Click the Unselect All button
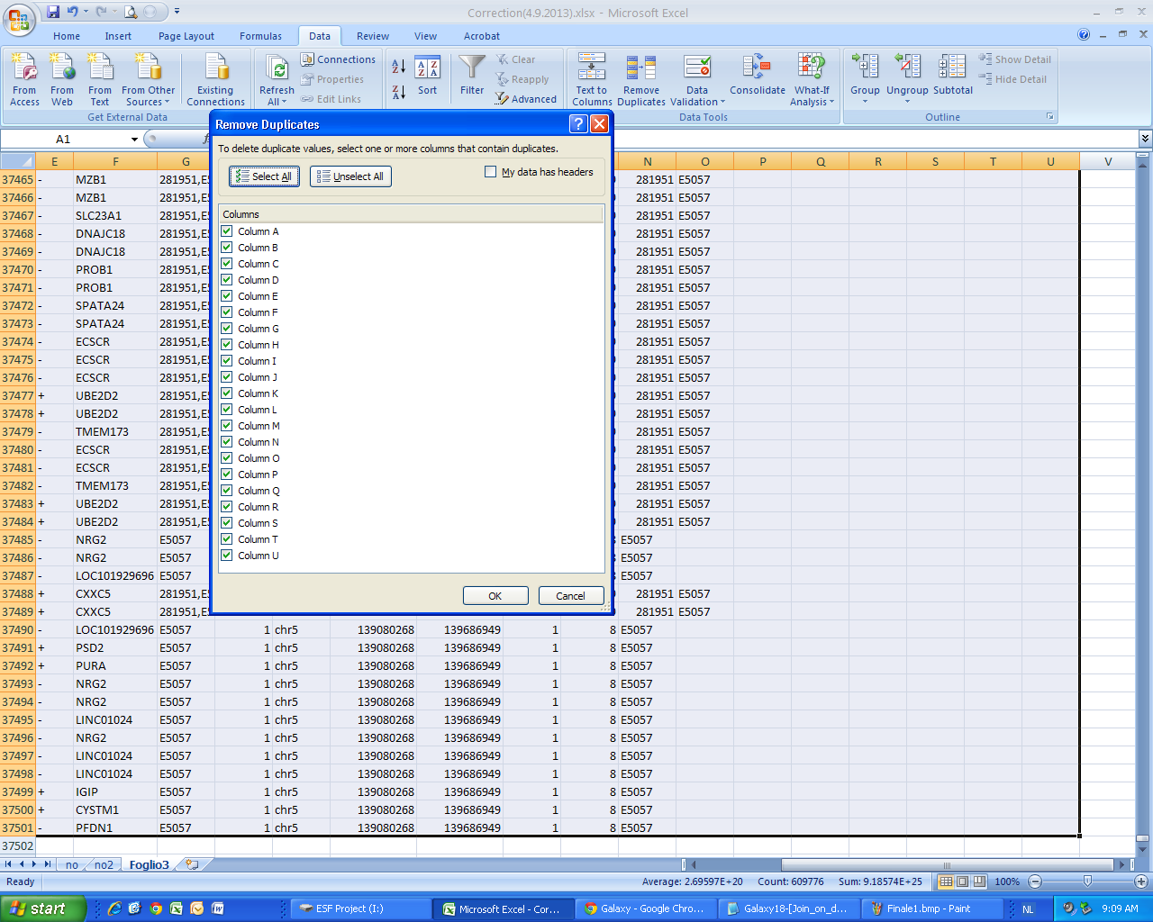Screen dimensions: 1153x922 coord(350,176)
